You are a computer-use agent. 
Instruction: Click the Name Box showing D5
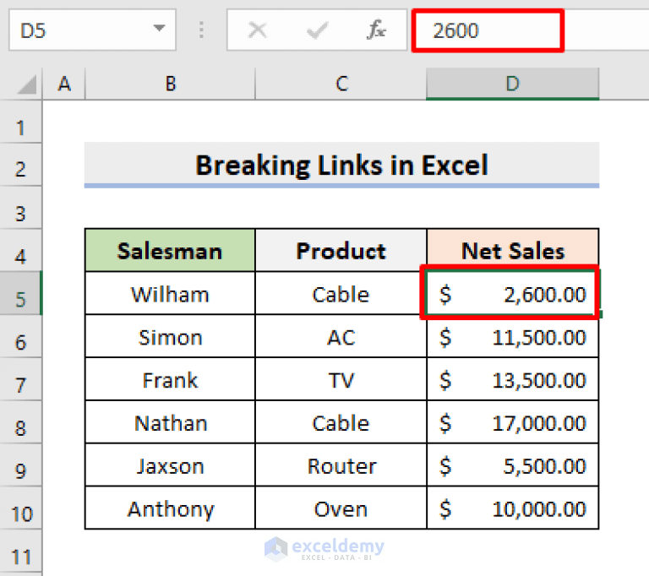[92, 30]
